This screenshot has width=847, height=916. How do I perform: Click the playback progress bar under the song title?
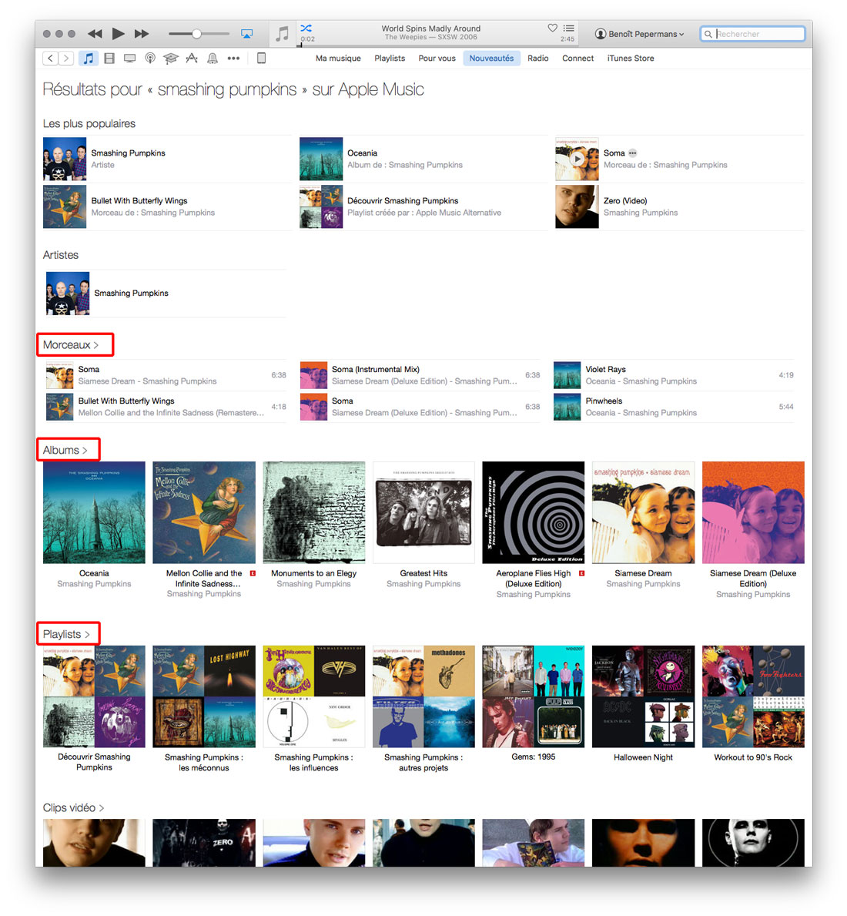(x=438, y=45)
